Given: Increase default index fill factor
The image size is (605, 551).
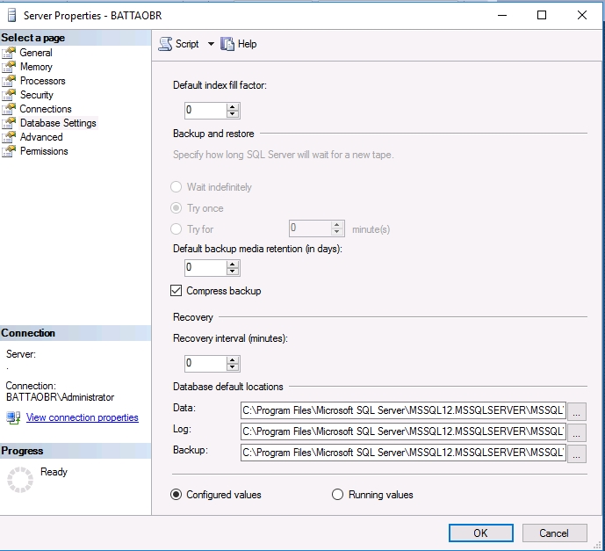Looking at the screenshot, I should click(233, 107).
